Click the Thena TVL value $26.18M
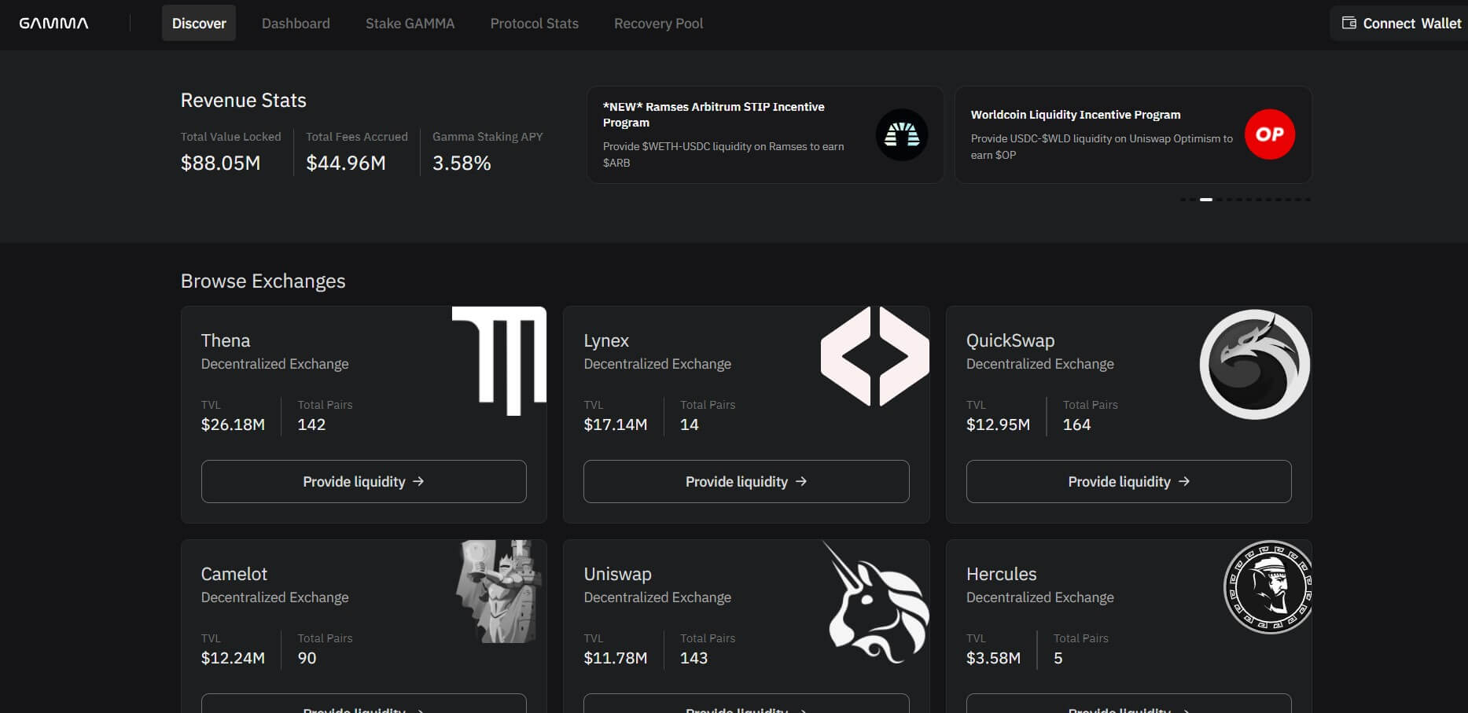Viewport: 1468px width, 713px height. tap(233, 424)
